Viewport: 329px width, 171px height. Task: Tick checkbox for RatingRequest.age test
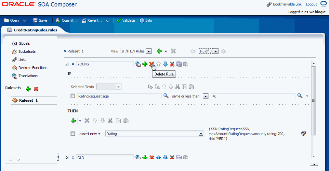(x=72, y=96)
